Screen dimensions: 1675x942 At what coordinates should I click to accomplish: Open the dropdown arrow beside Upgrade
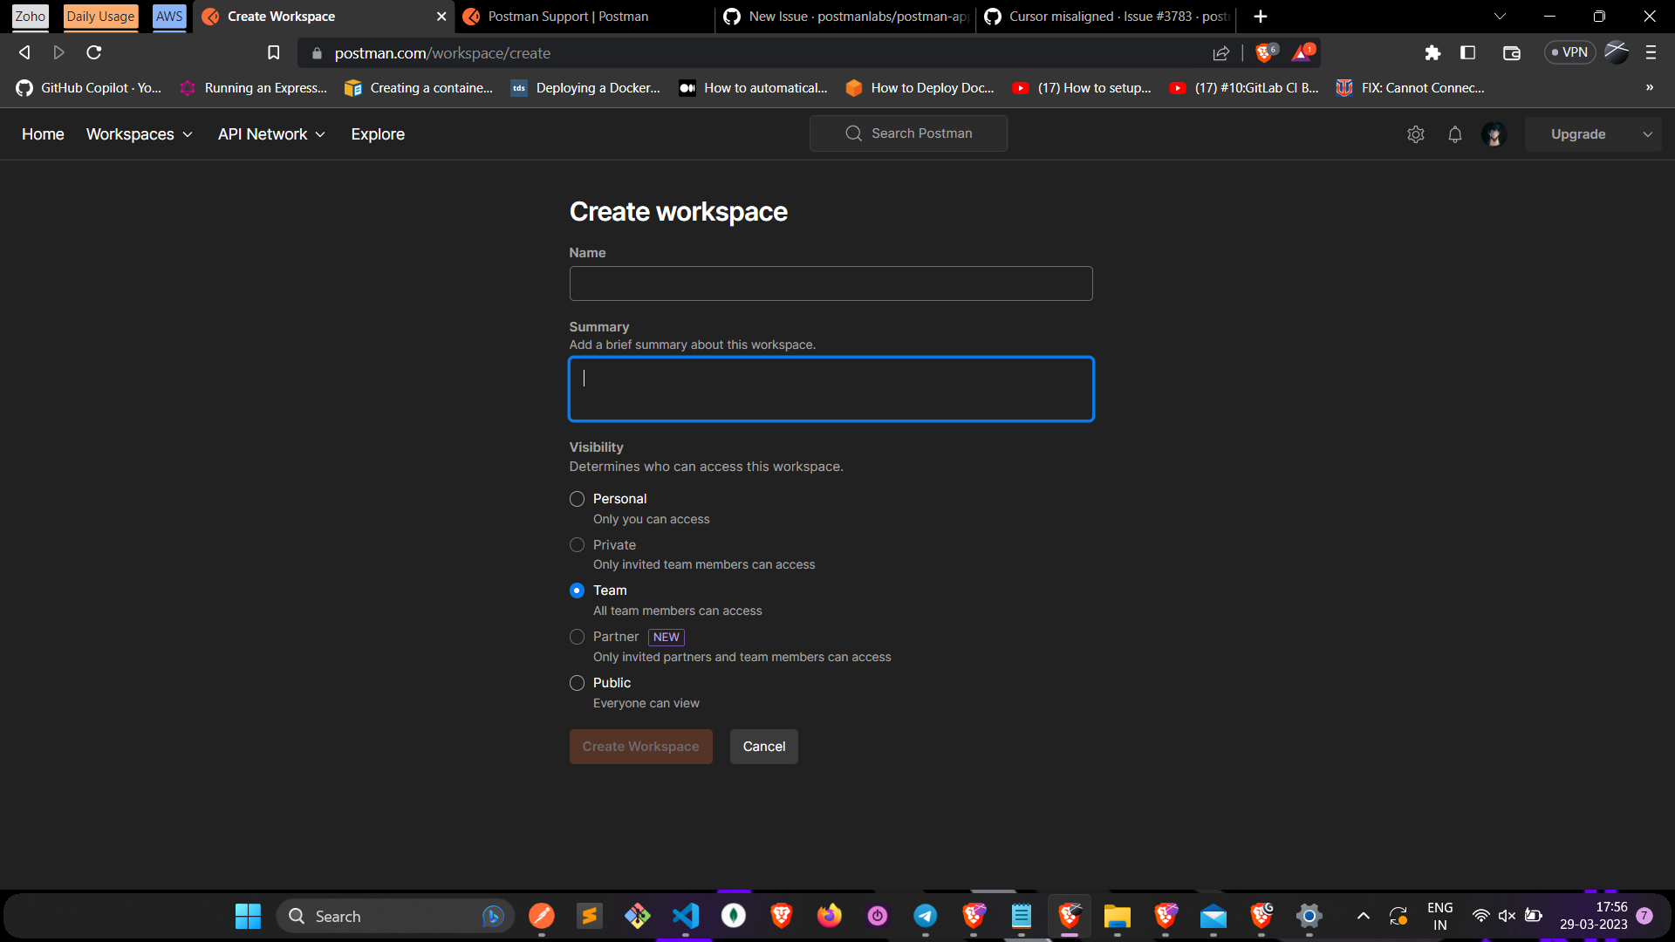[x=1647, y=134]
